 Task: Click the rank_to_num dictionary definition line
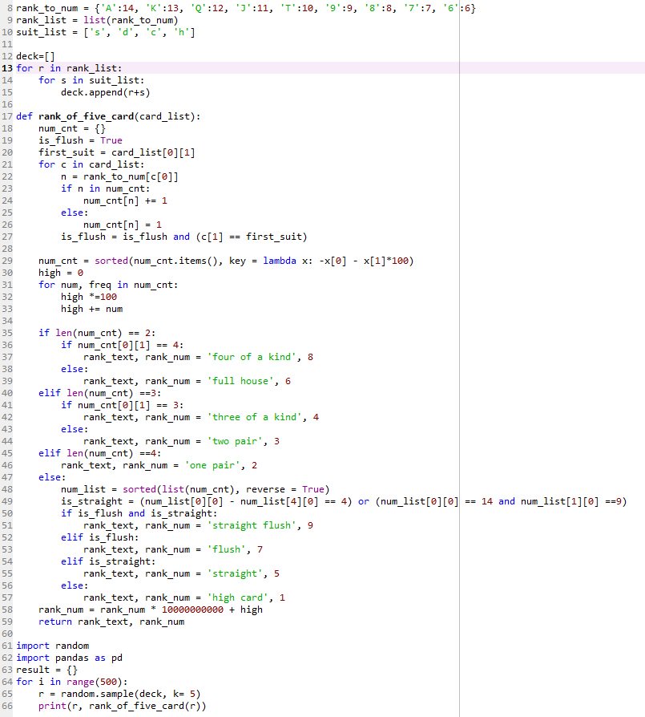(246, 8)
